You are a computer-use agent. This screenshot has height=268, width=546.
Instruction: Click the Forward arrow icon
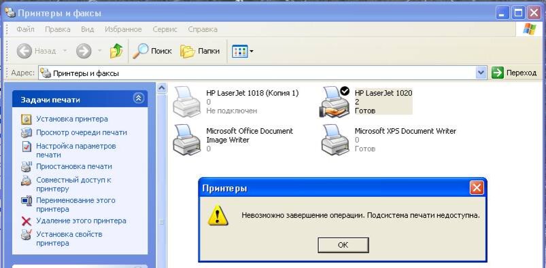pos(84,51)
